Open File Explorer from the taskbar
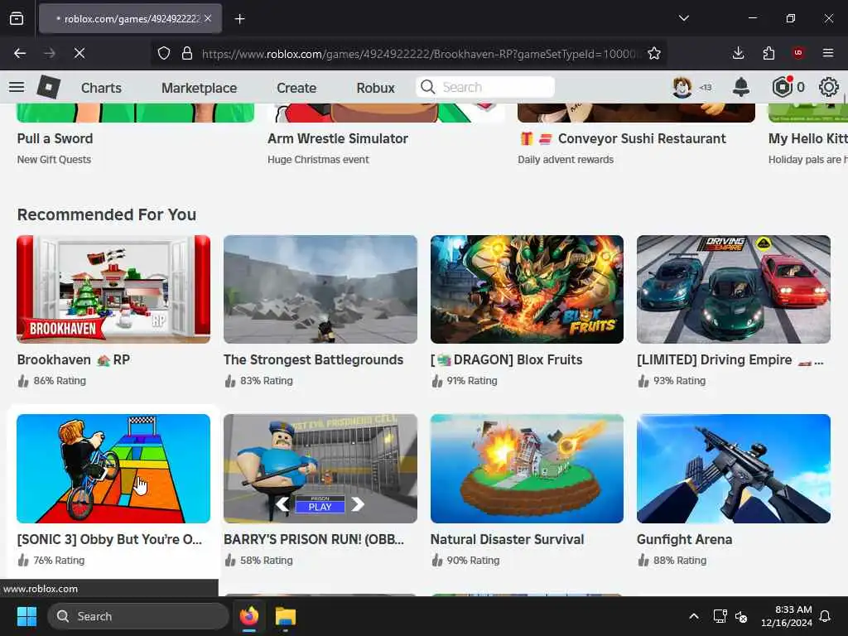The image size is (848, 636). coord(285,616)
